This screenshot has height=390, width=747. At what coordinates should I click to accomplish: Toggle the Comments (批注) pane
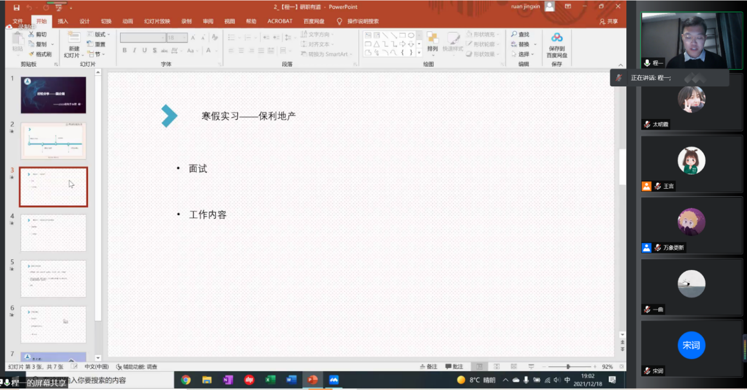click(x=454, y=367)
